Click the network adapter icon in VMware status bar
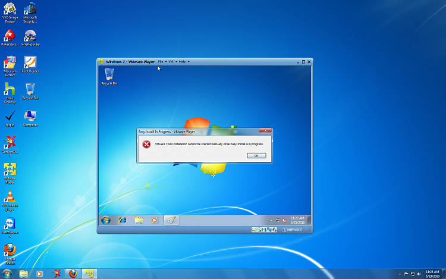This screenshot has height=279, width=446. point(269,230)
